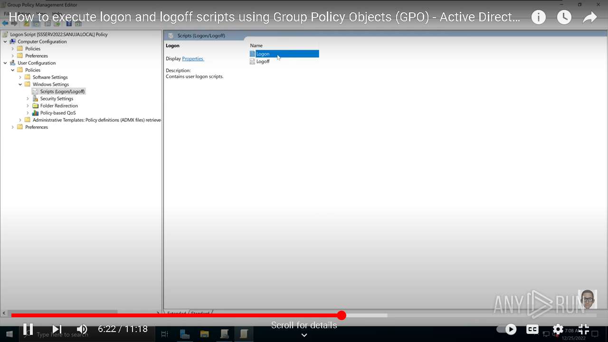Image resolution: width=608 pixels, height=342 pixels.
Task: Click Logoff entry's script icon
Action: (252, 62)
